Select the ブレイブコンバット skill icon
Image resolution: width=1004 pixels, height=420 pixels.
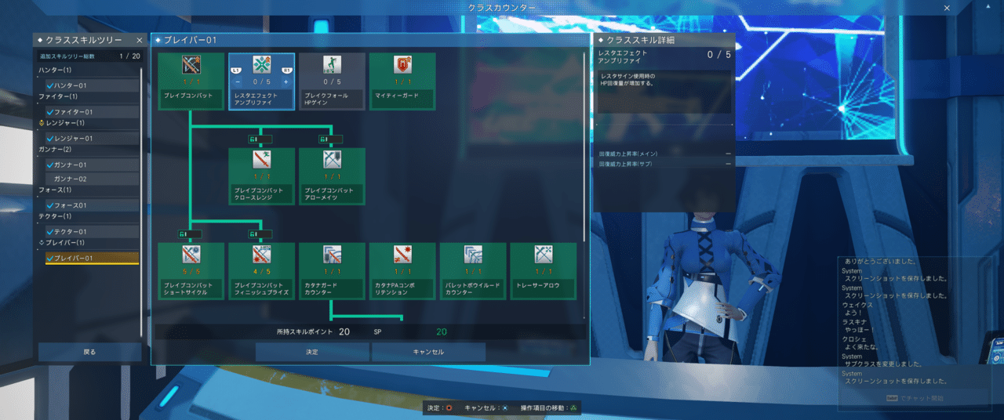191,65
